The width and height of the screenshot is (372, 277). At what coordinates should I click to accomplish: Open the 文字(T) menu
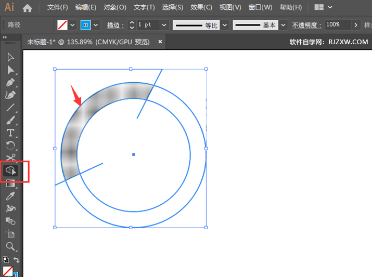tap(144, 7)
